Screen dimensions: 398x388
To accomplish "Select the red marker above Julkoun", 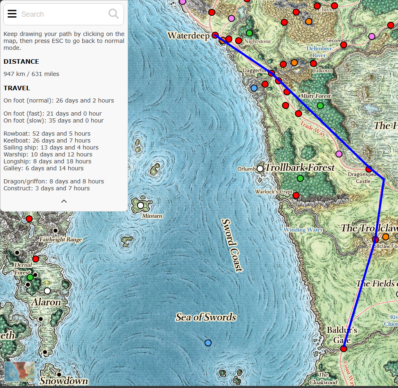I will tap(313, 63).
